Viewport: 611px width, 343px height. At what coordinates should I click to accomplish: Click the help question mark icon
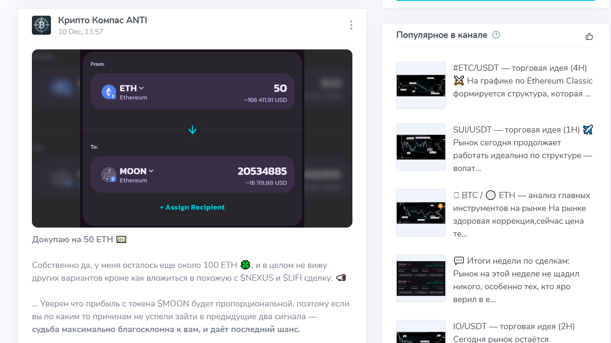[496, 35]
